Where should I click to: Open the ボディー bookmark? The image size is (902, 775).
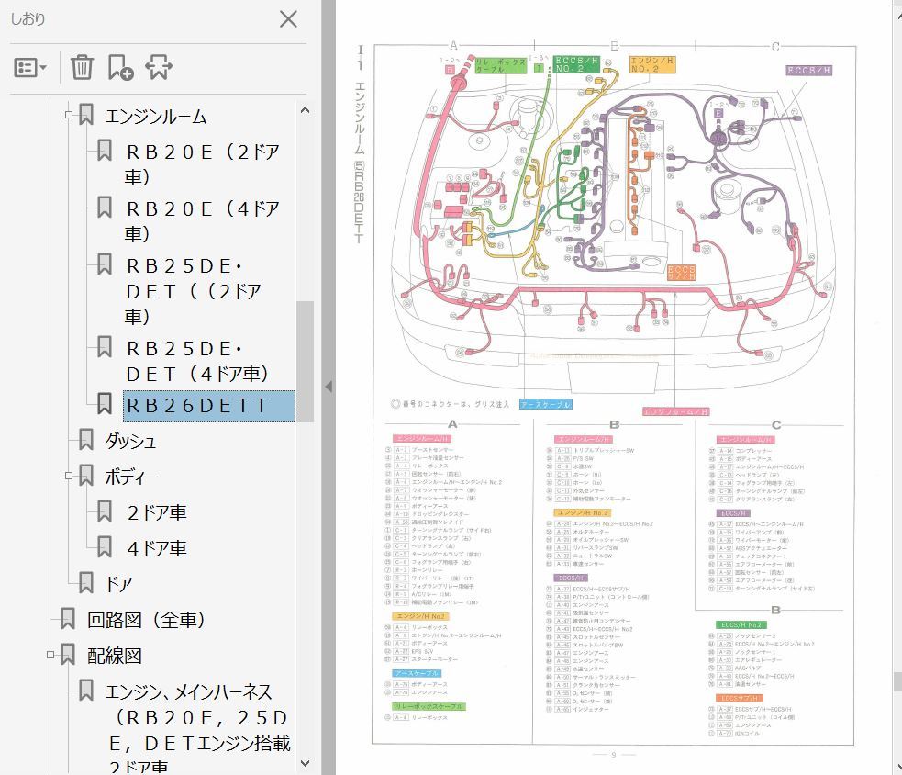132,477
